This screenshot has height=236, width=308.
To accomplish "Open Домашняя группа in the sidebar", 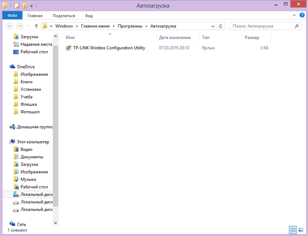I will coord(34,127).
